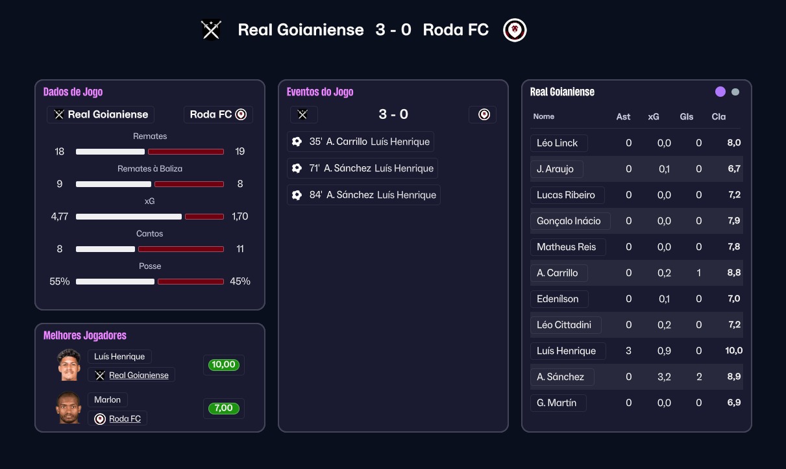This screenshot has height=469, width=786.
Task: Click swords crest in Eventos do Jogo panel
Action: point(303,114)
